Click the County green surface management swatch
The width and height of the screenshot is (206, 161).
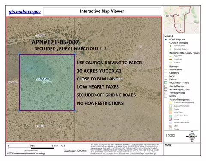(170, 109)
